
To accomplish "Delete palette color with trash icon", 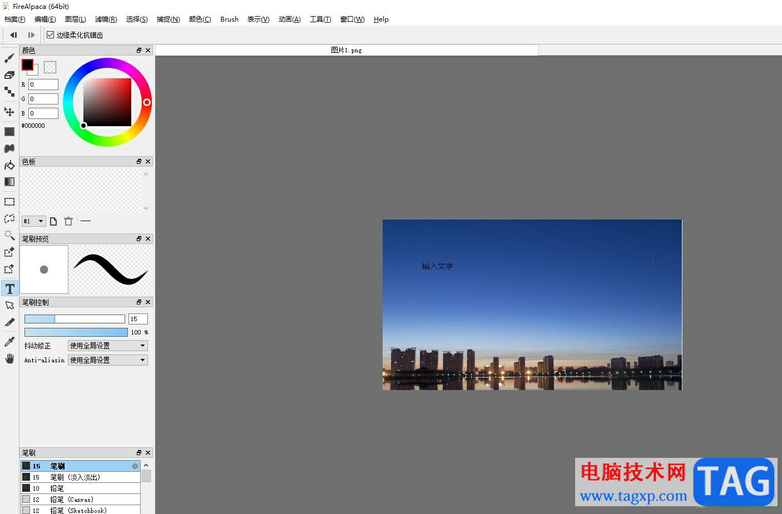I will pyautogui.click(x=68, y=221).
